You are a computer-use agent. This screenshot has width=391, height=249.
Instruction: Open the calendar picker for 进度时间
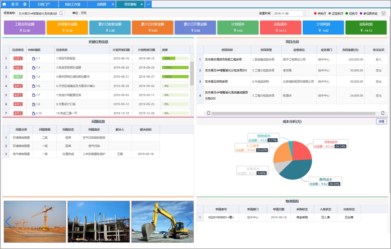click(305, 14)
